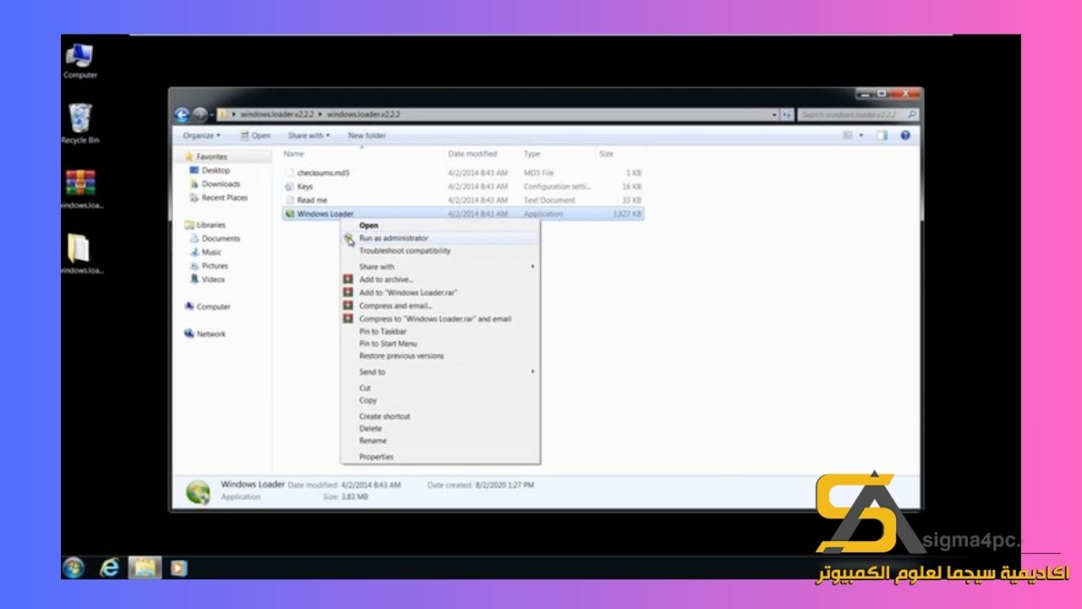Select the WinRAR archive icon on the desktop
This screenshot has height=609, width=1082.
79,183
